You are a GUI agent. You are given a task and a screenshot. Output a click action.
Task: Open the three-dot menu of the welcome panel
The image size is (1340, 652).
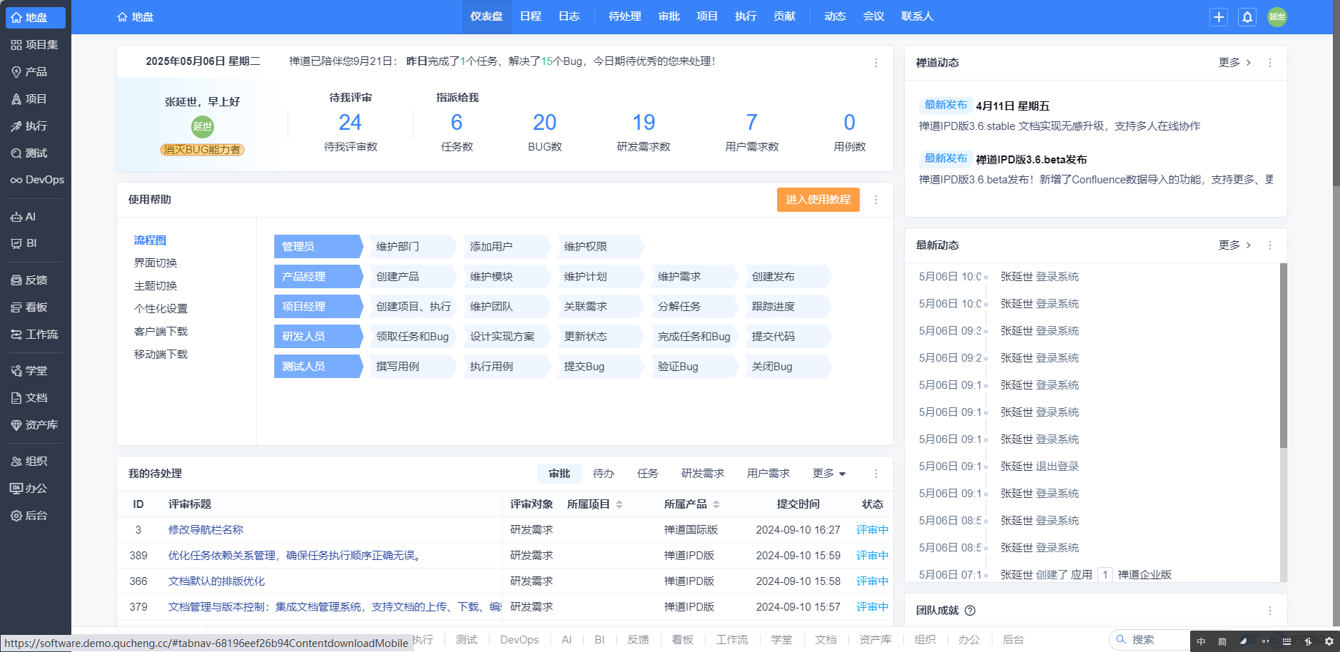(876, 63)
